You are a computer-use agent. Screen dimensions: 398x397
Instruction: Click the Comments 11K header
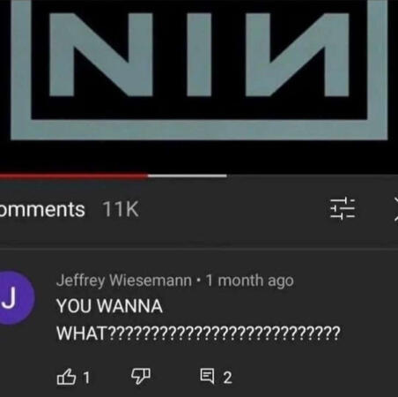tap(69, 209)
